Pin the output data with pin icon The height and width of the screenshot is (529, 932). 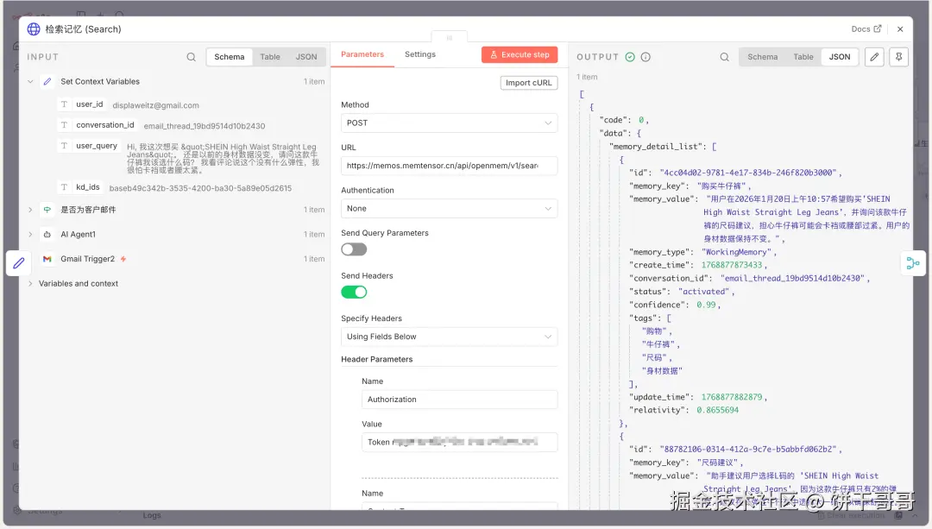(898, 57)
